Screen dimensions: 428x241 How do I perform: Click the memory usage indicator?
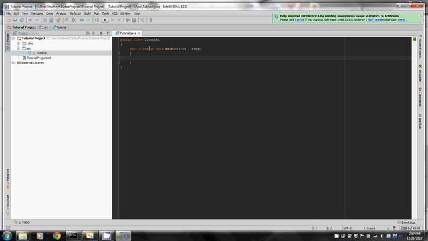(x=411, y=228)
